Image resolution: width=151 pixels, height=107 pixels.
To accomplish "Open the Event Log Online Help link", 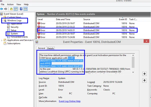I will [70, 101].
